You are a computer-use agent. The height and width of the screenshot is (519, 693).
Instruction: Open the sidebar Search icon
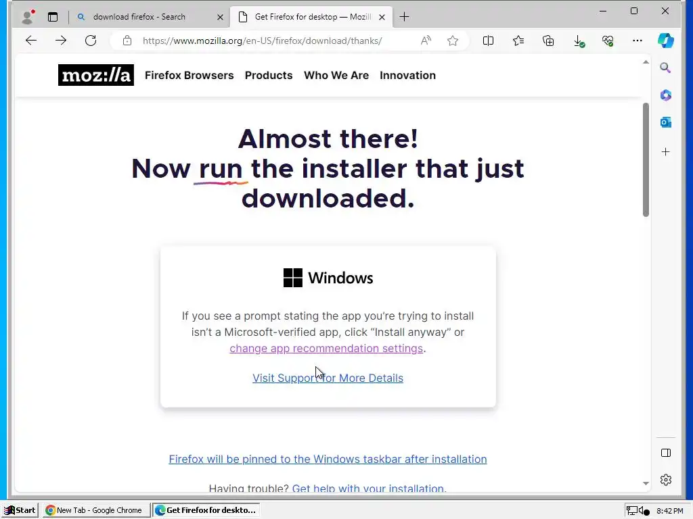[x=666, y=68]
